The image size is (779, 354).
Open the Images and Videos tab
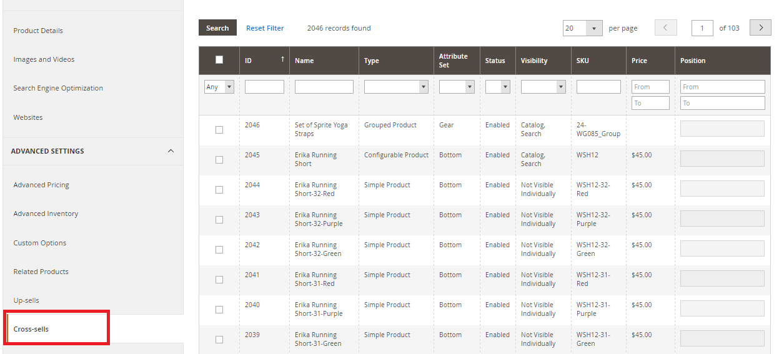(x=44, y=59)
